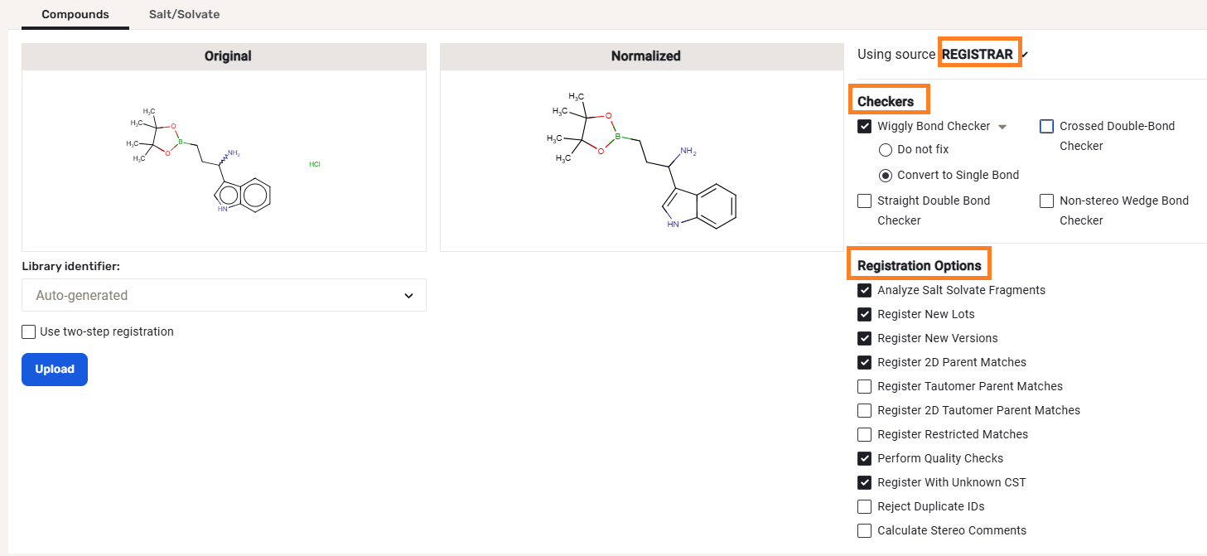Select the Do not fix radio option
Image resolution: width=1207 pixels, height=556 pixels.
pyautogui.click(x=885, y=150)
